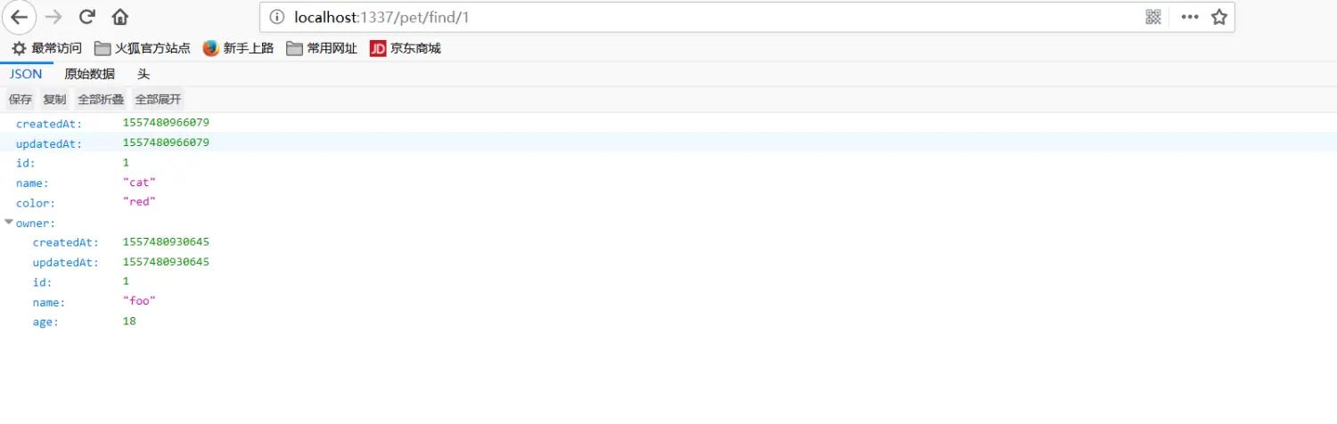This screenshot has height=424, width=1337.
Task: Click the forward navigation arrow
Action: point(53,17)
